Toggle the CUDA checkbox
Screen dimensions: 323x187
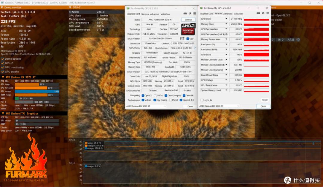point(155,95)
